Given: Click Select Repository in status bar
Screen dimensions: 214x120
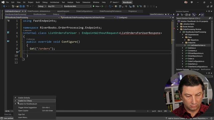Looking at the screenshot, I should [x=199, y=118].
